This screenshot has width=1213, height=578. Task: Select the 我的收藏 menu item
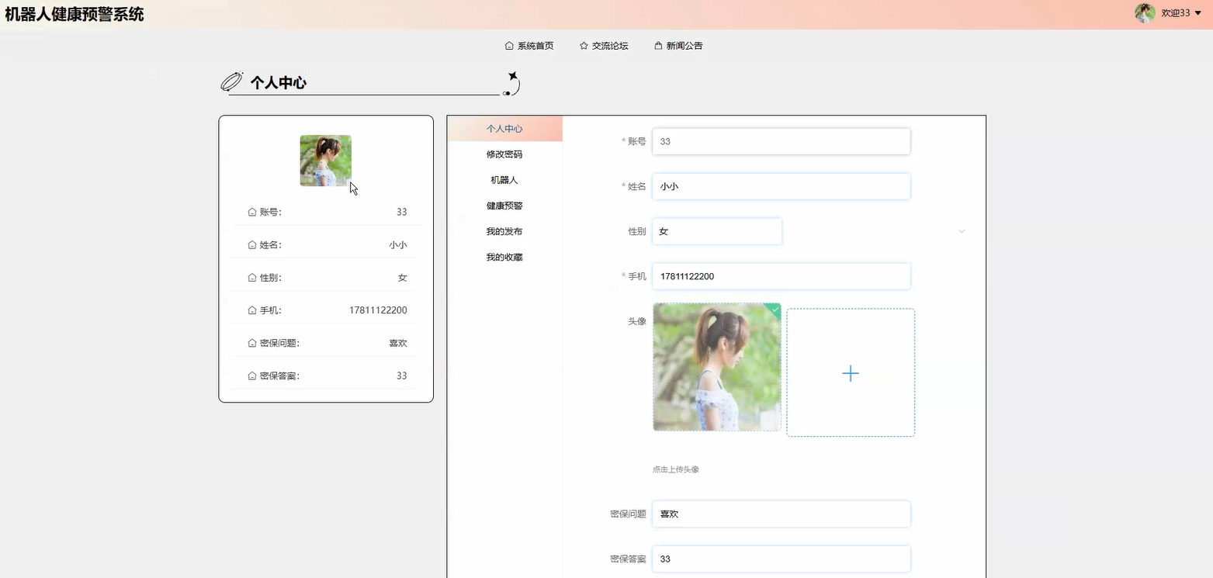coord(504,257)
